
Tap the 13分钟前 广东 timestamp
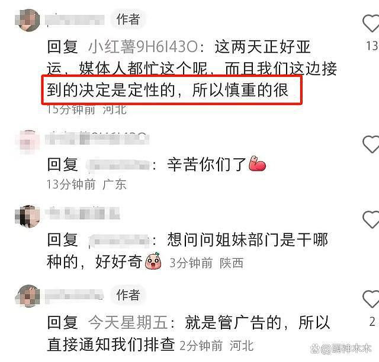[x=86, y=184]
